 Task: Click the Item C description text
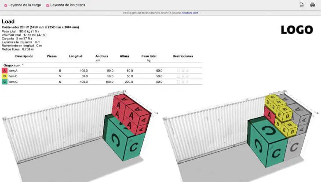coord(13,82)
